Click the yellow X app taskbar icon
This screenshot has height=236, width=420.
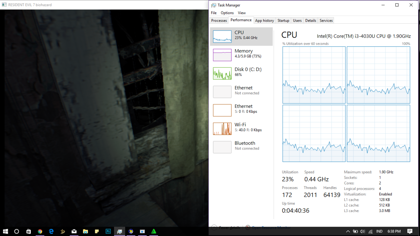[x=131, y=231]
